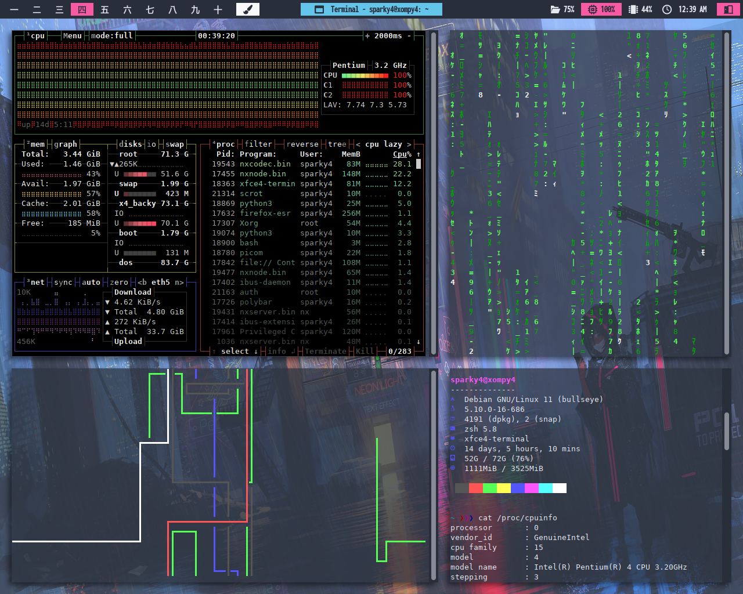Cycle to next sort column after cpu lazy

pos(409,144)
